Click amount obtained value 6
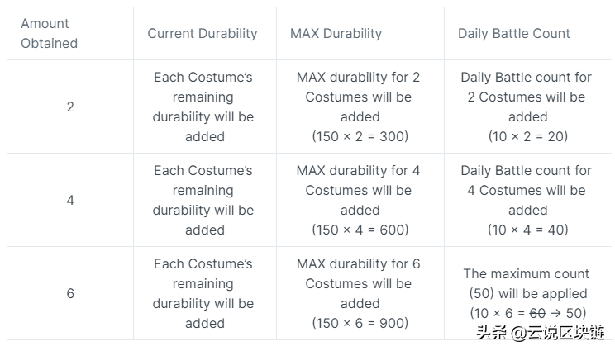The height and width of the screenshot is (351, 615). point(70,293)
